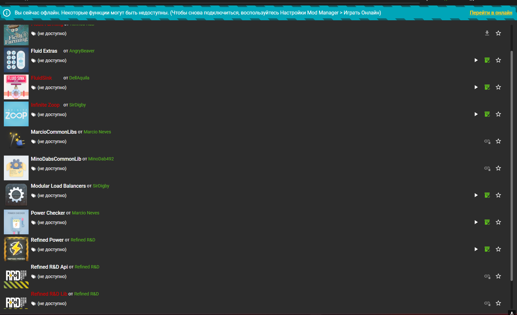Select the 'Refined R&D Api' mod title
This screenshot has width=517, height=315.
click(49, 267)
